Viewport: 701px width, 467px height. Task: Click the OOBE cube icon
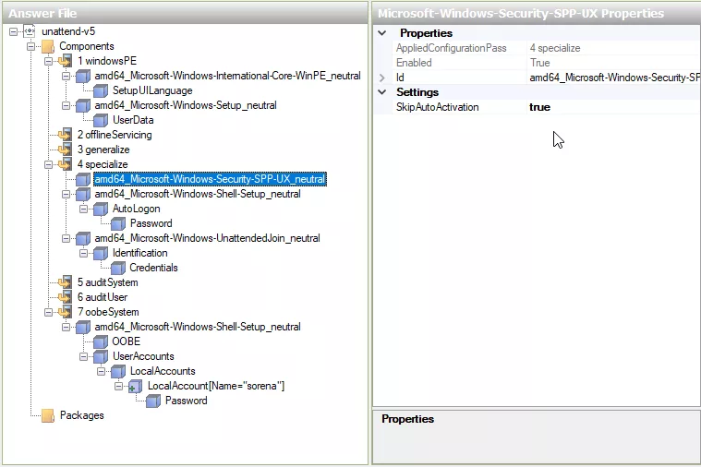101,341
